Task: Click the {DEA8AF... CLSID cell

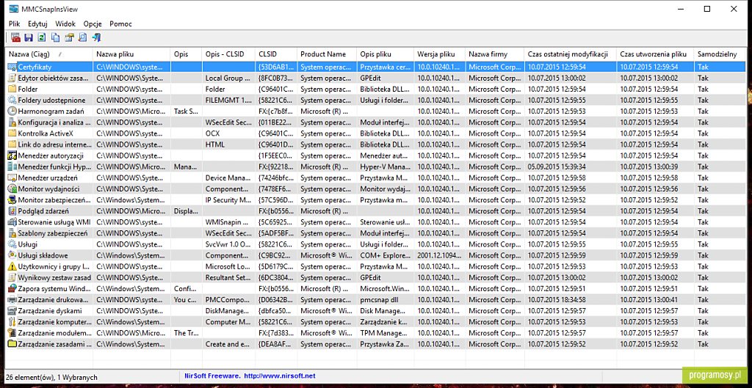Action: (276, 344)
